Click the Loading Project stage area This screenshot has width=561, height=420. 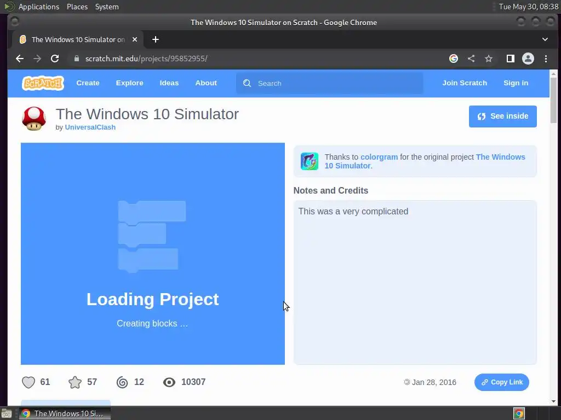click(x=153, y=254)
